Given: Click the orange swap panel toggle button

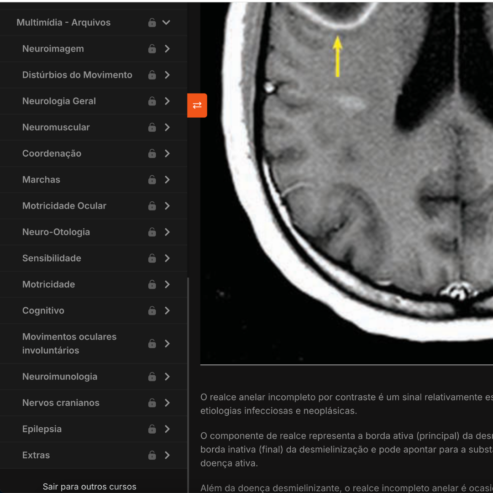Looking at the screenshot, I should click(x=197, y=105).
